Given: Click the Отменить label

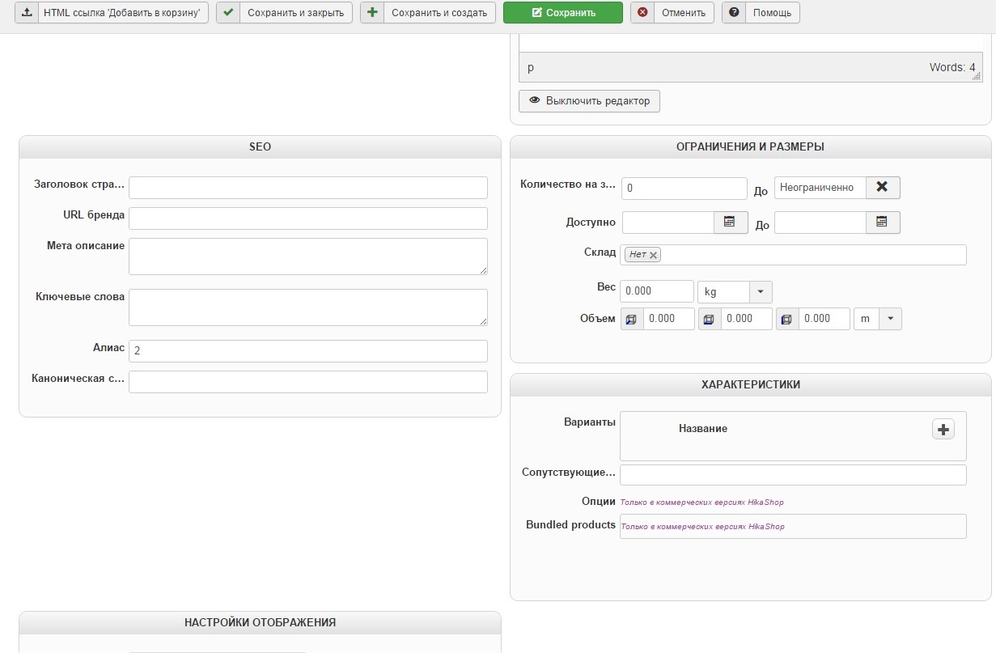Looking at the screenshot, I should (x=684, y=13).
